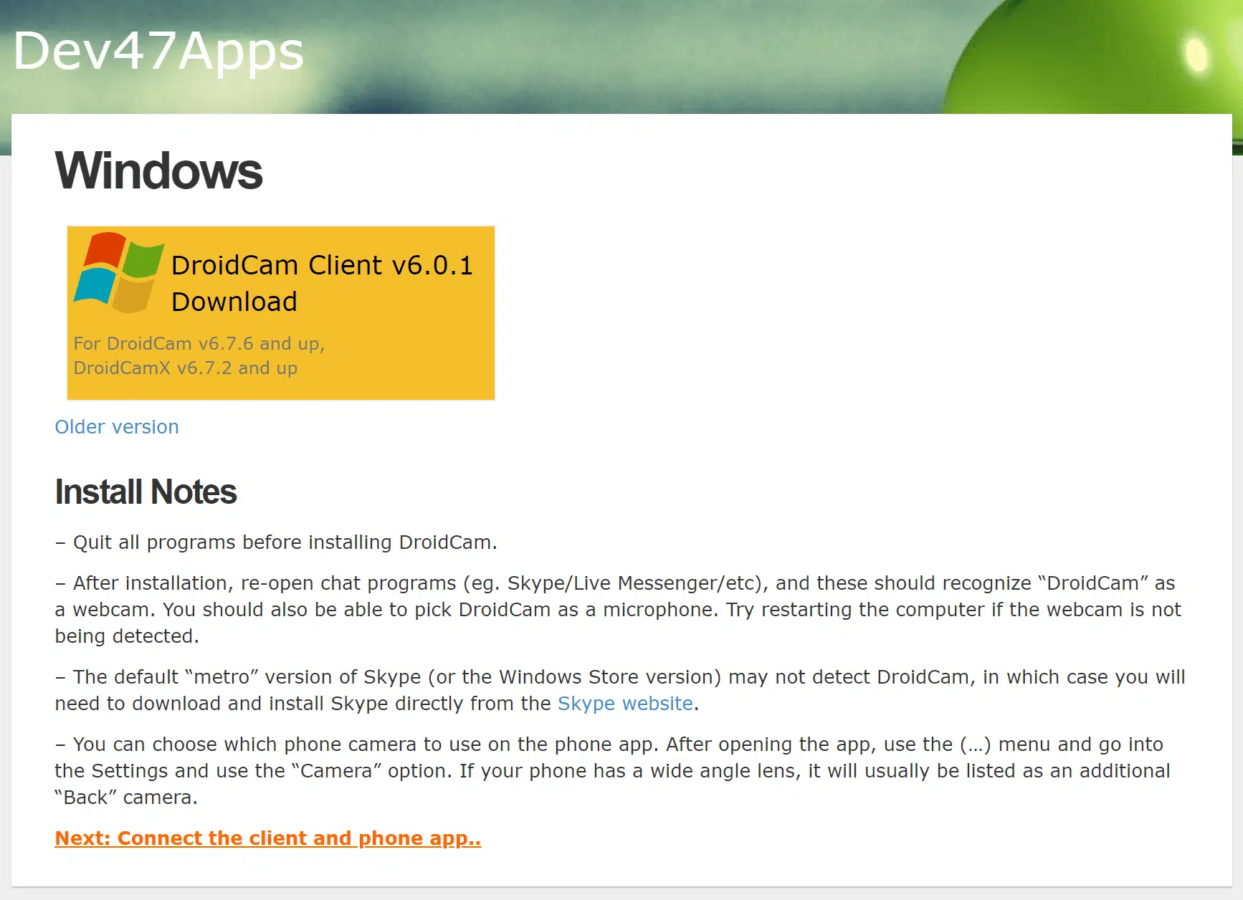Click the Windows heading
Screen dimensions: 1243x900
158,171
